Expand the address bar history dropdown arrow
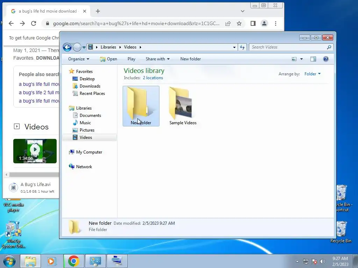Screen dimensions: 358x268 (x=234, y=47)
